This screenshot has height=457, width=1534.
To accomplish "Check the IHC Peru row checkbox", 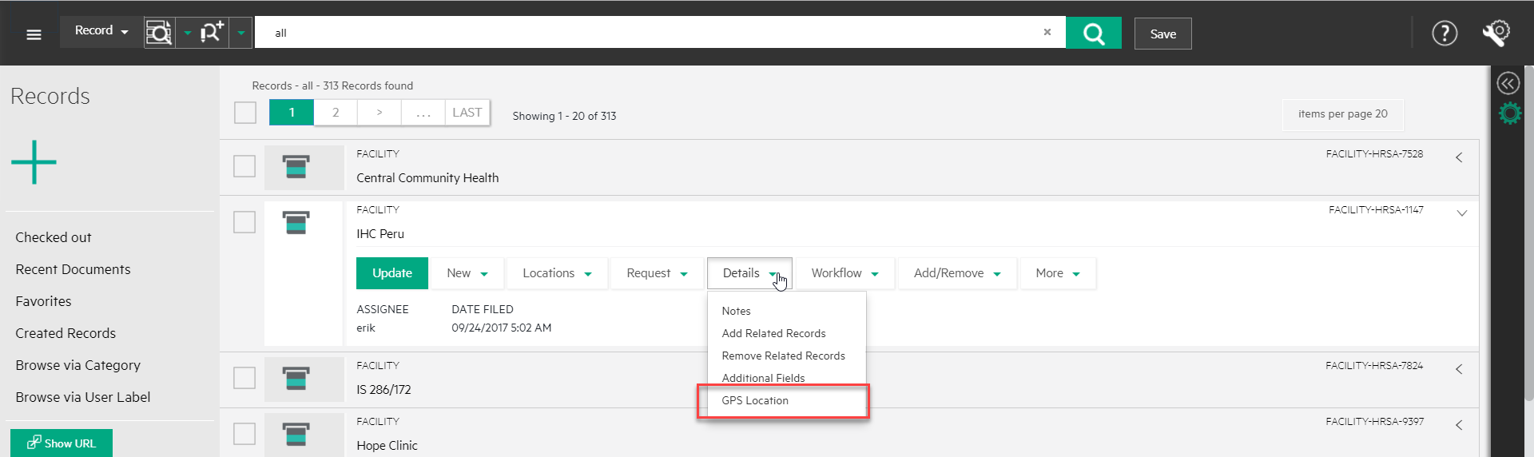I will click(x=244, y=222).
